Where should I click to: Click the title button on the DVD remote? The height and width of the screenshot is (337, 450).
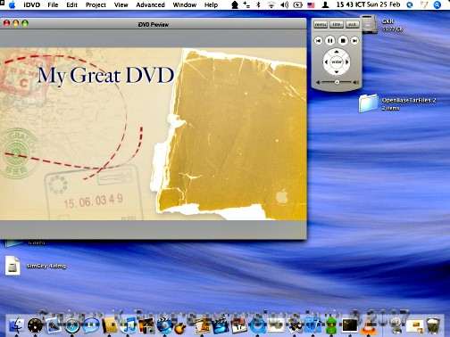coord(337,25)
